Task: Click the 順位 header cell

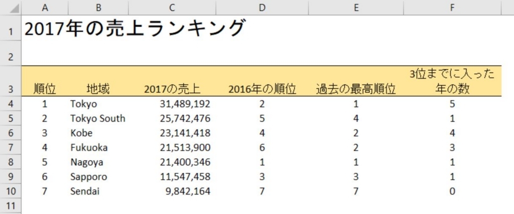Action: tap(45, 89)
